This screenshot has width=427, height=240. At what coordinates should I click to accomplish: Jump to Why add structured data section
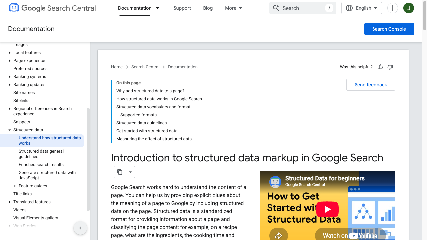pyautogui.click(x=150, y=91)
